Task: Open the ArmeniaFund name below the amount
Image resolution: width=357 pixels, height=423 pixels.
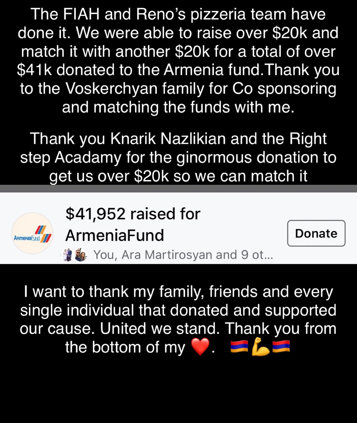Action: click(x=115, y=235)
